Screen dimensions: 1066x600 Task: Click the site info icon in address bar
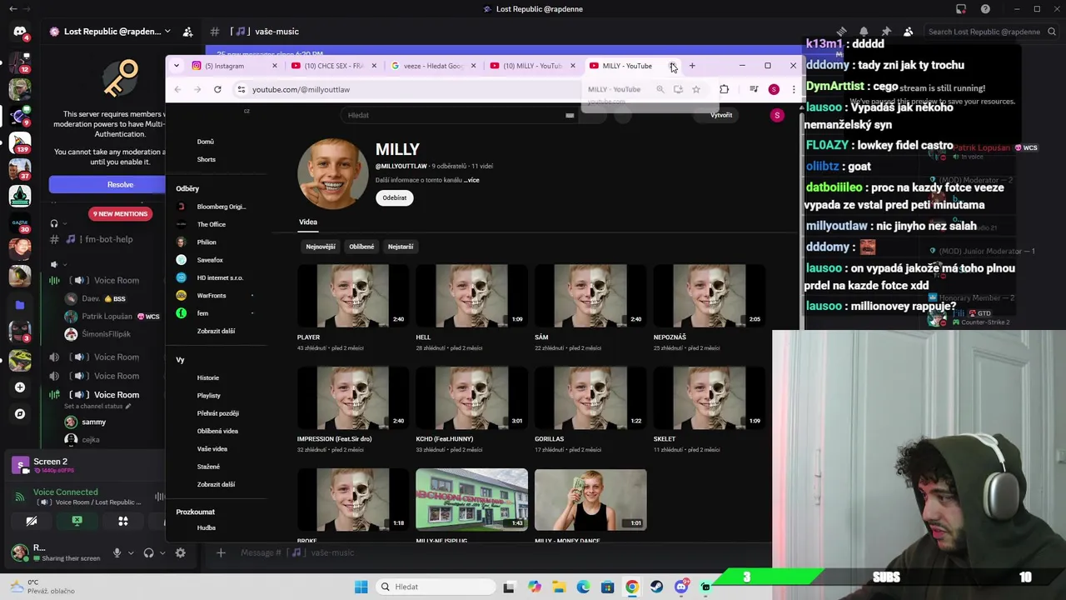(241, 89)
